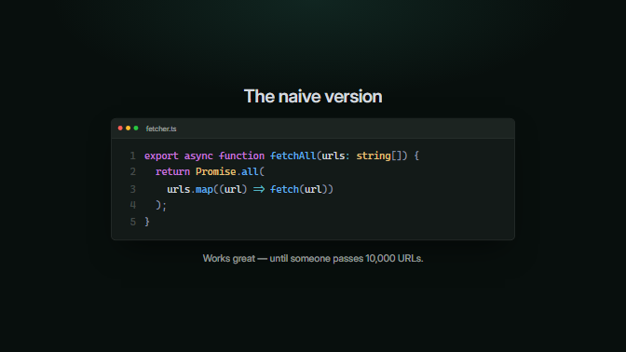Click the 'async' keyword on line 1
This screenshot has width=626, height=352.
(198, 156)
